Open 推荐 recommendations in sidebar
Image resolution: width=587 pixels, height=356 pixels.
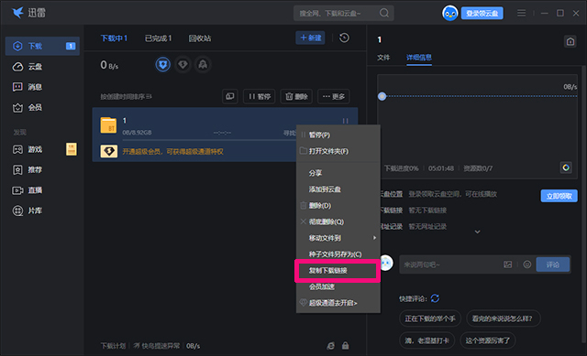tap(28, 170)
